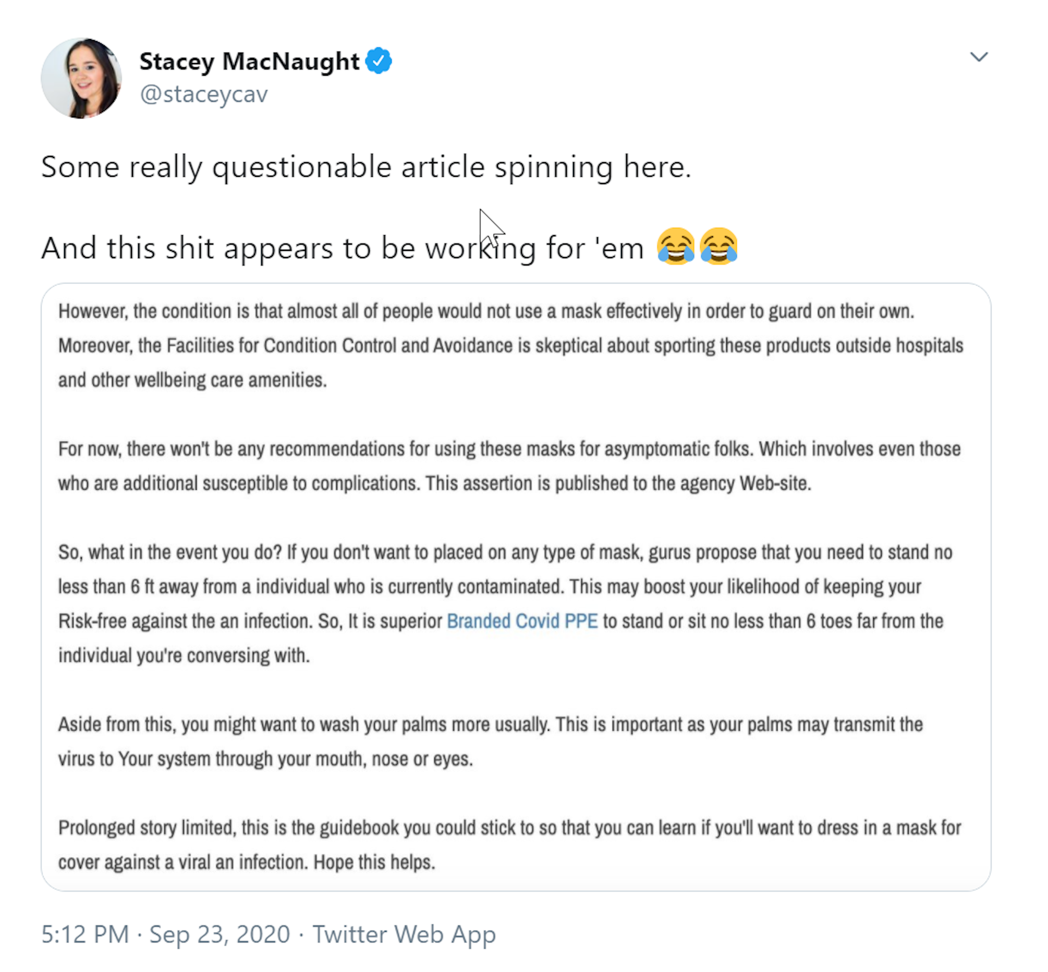Click the @staceycav handle

[203, 95]
